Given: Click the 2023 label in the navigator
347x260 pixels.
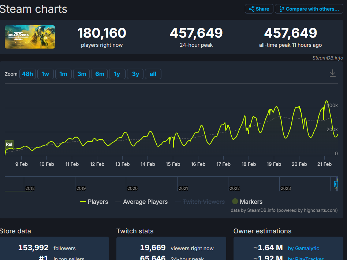Looking at the screenshot, I should pyautogui.click(x=286, y=188).
